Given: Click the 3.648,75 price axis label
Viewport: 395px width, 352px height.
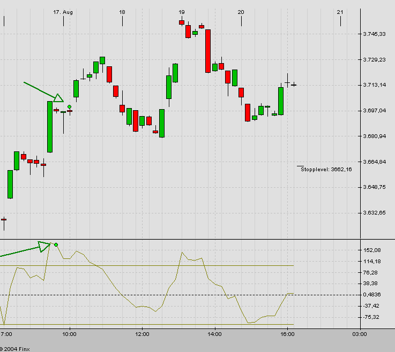Looking at the screenshot, I should pos(374,187).
